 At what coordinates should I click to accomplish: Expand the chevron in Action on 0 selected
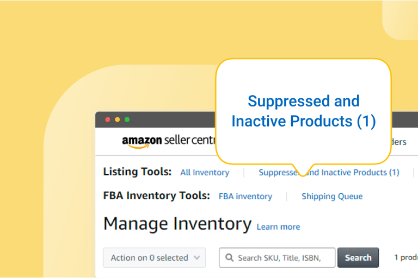[197, 257]
